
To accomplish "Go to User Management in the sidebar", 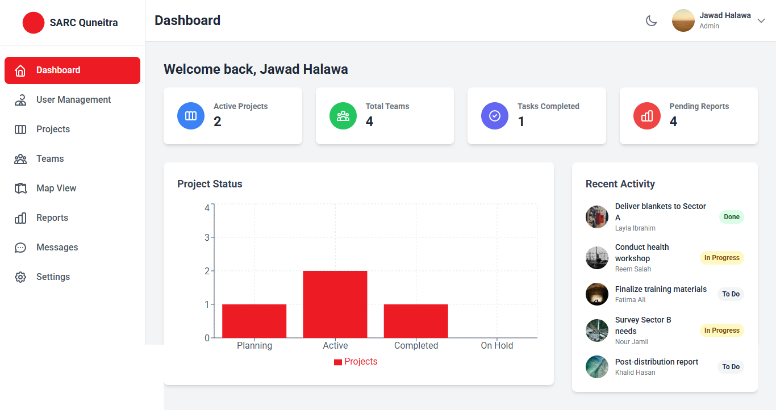I will (x=73, y=100).
